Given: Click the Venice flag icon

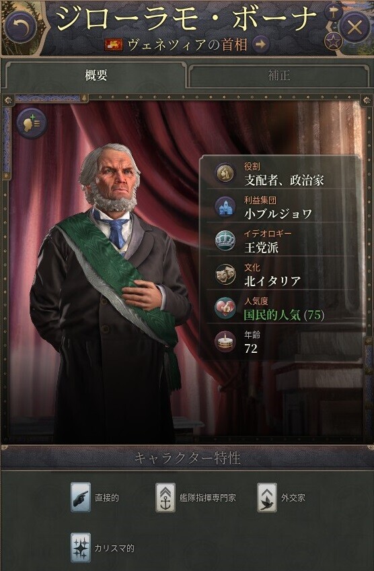Looking at the screenshot, I should [114, 45].
